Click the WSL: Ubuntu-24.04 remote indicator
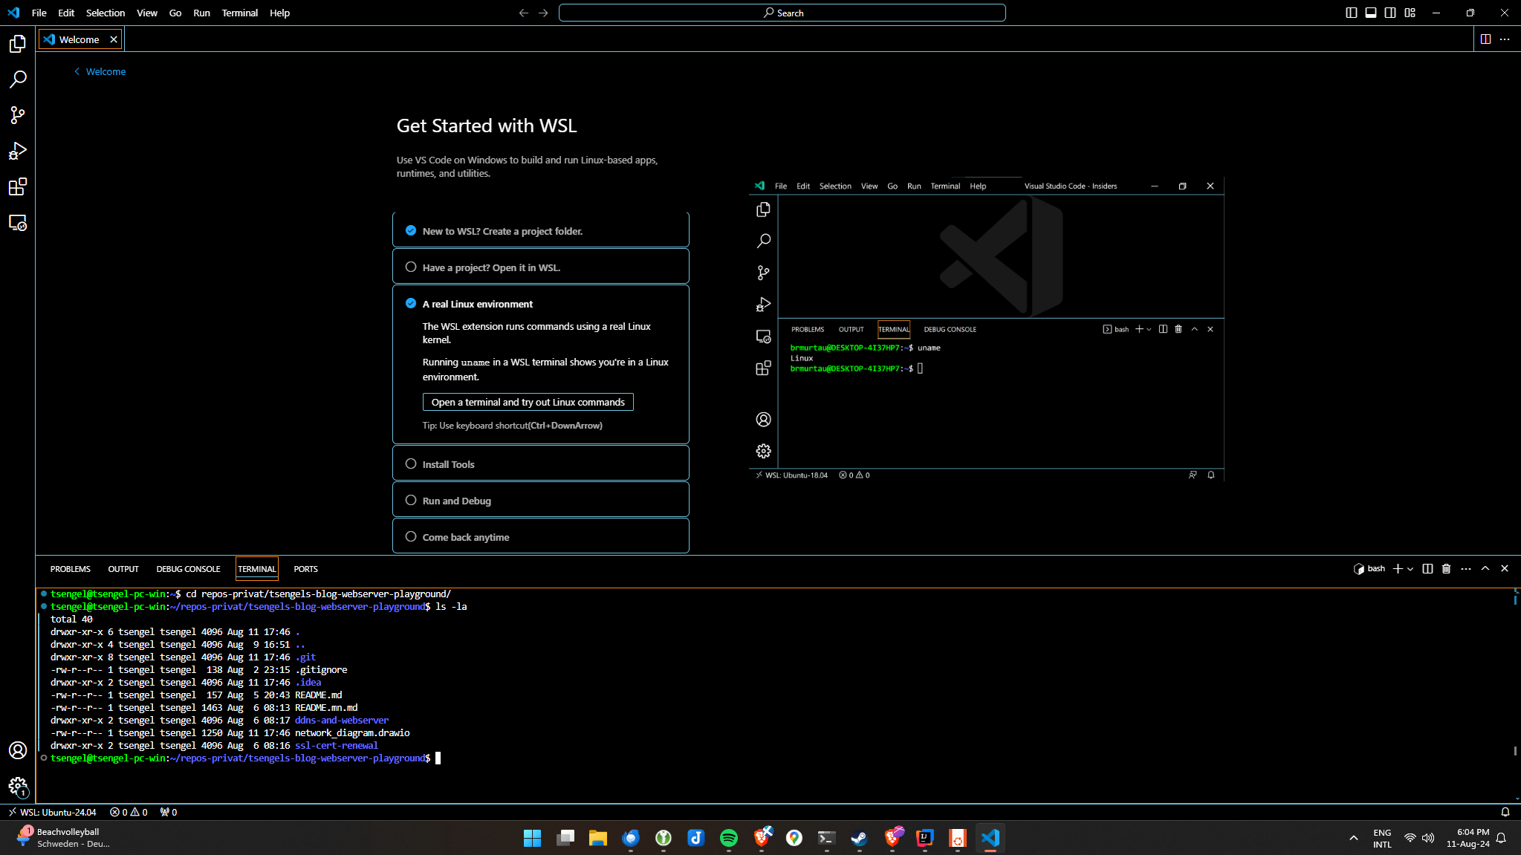The height and width of the screenshot is (855, 1521). tap(52, 812)
